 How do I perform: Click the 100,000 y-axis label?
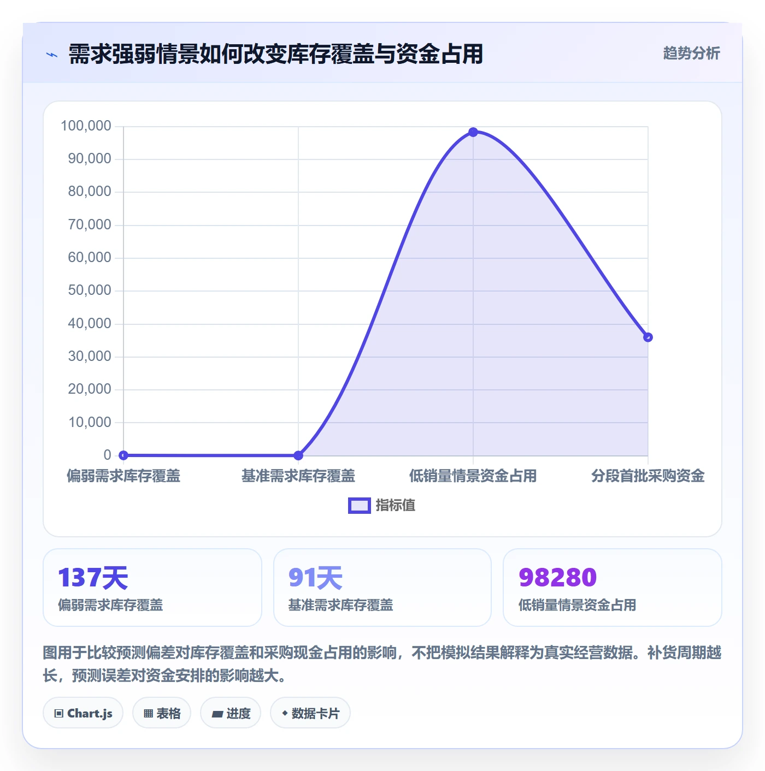[x=86, y=126]
